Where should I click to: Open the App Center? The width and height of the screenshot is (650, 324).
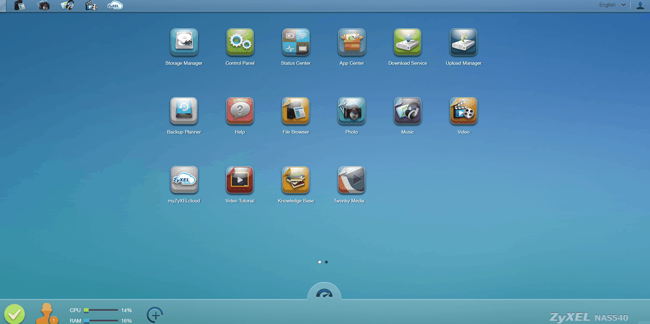352,42
